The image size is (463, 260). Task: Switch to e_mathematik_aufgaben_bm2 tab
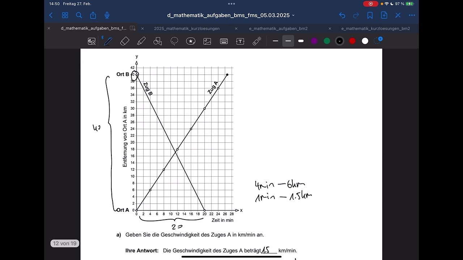pos(279,29)
